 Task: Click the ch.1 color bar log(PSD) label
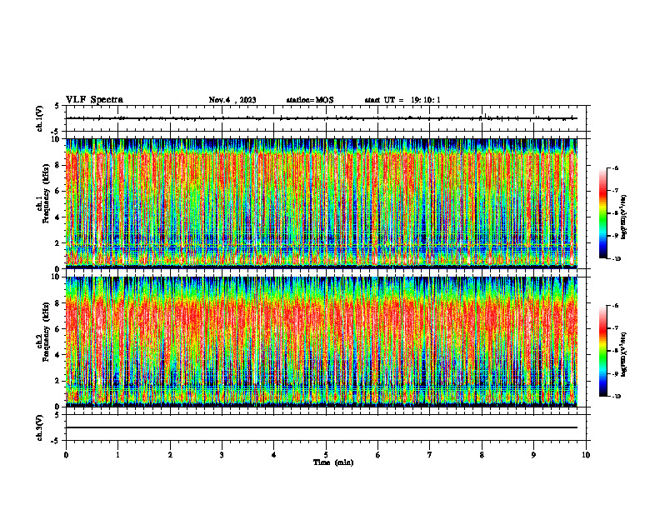pos(624,217)
